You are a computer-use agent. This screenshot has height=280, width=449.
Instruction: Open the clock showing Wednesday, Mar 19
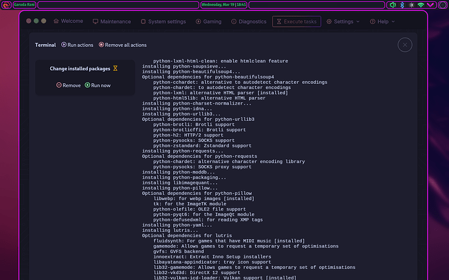[224, 5]
